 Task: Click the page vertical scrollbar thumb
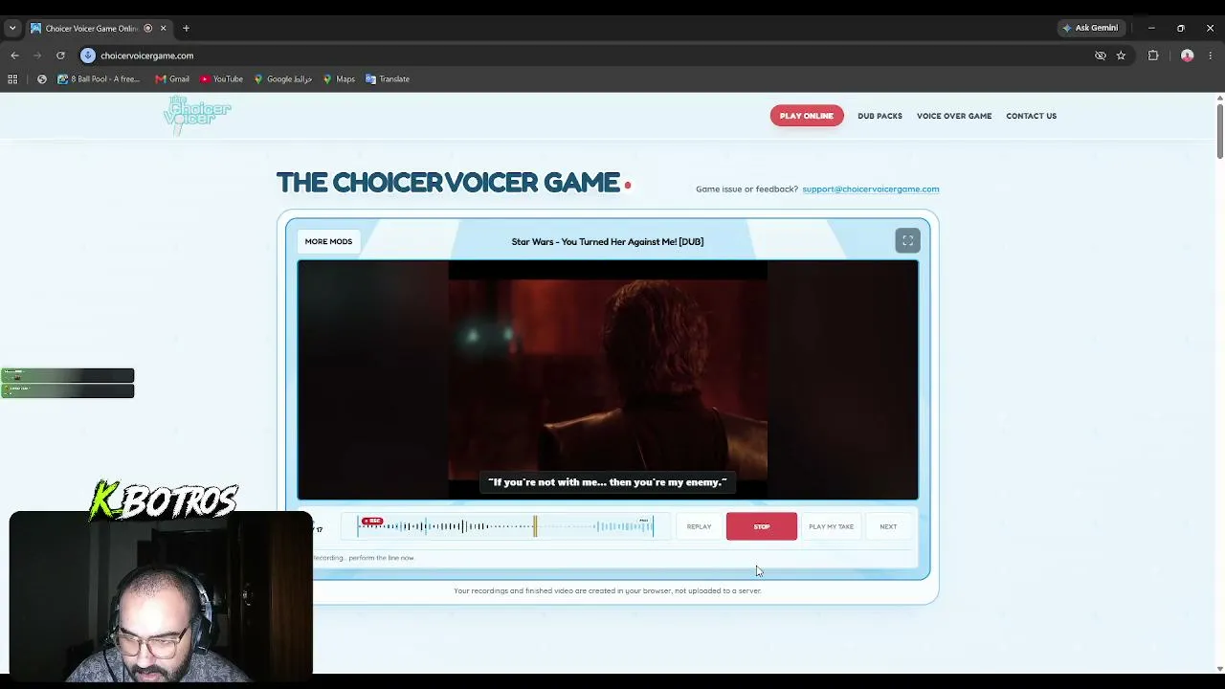tap(1219, 129)
